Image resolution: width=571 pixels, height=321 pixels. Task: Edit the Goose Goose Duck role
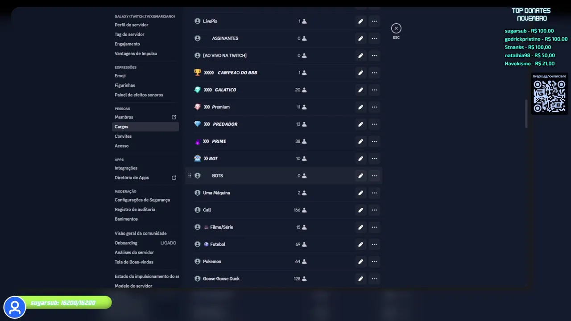coord(360,279)
